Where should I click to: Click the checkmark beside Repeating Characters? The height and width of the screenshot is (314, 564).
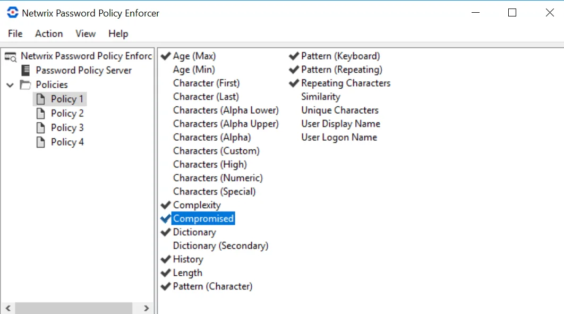(294, 83)
